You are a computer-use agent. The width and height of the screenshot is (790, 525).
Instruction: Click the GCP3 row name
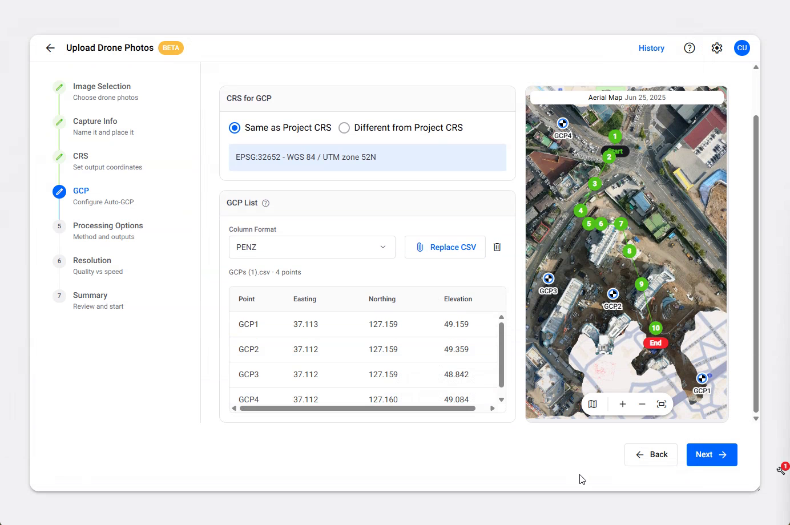[248, 374]
